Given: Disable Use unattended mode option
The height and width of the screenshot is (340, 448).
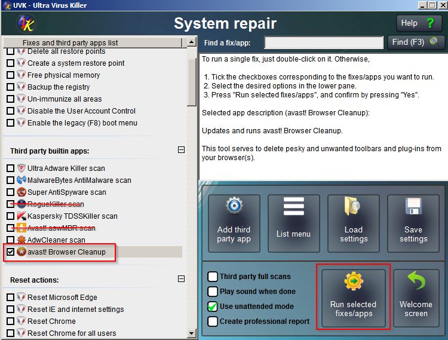Looking at the screenshot, I should click(213, 307).
